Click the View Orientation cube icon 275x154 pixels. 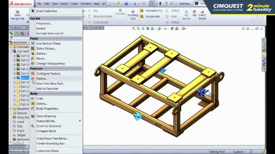click(152, 29)
